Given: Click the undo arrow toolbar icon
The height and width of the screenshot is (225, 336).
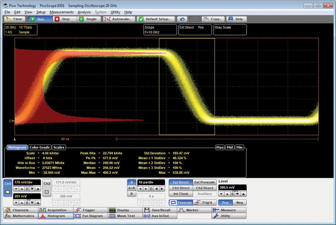Looking at the screenshot, I should 182,19.
